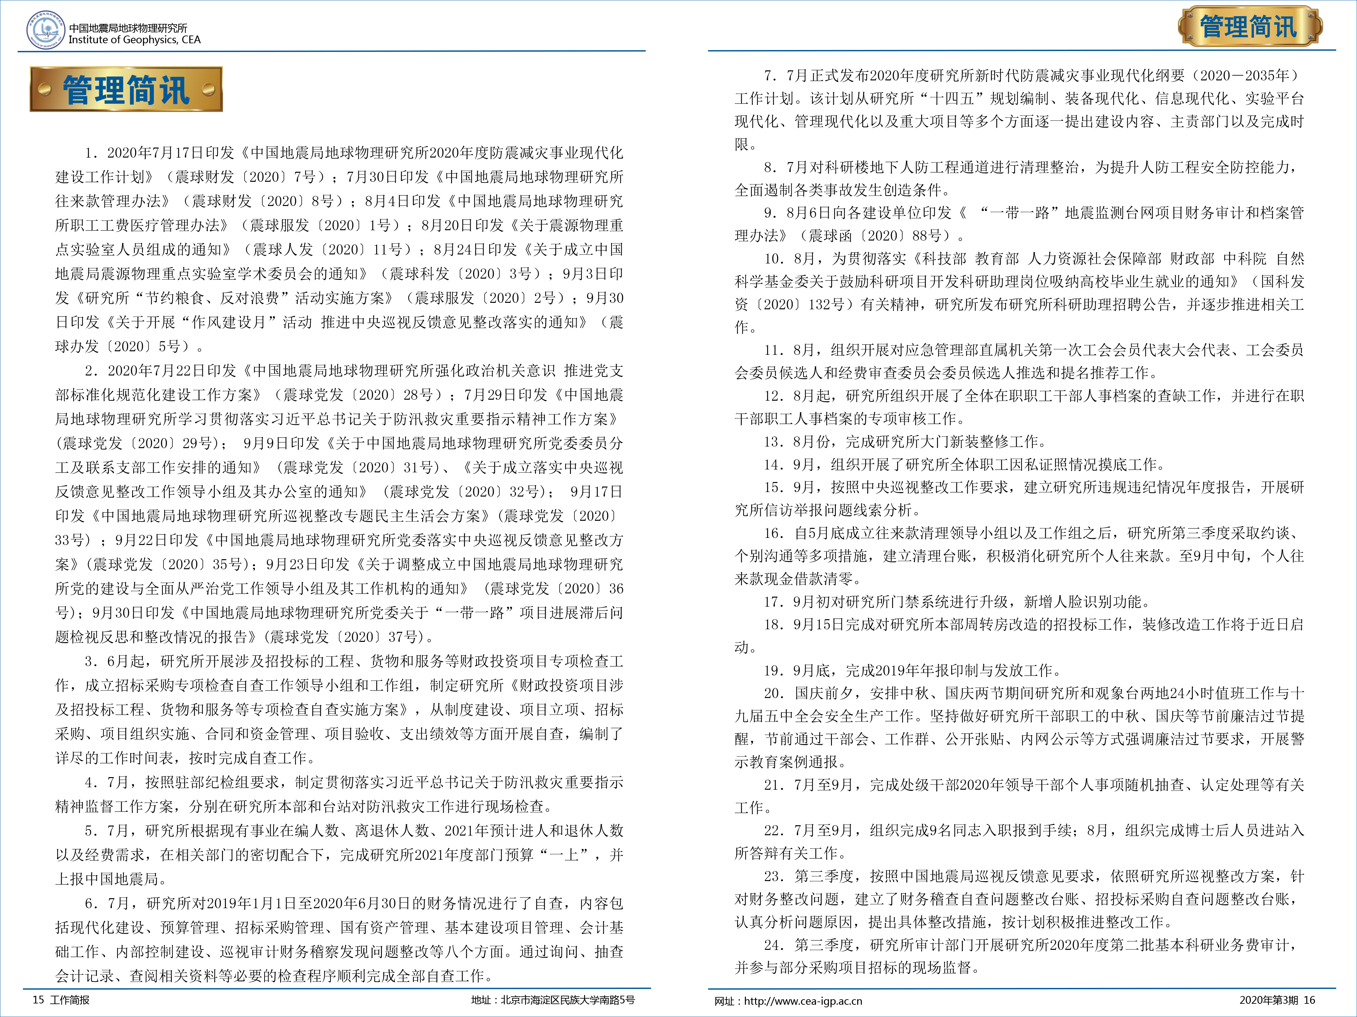Click item 20 starting 国庆前夕
The image size is (1357, 1017).
point(1019,727)
